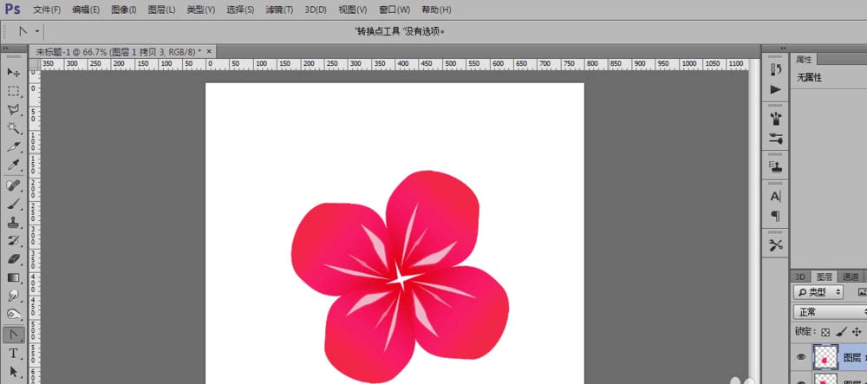Image resolution: width=867 pixels, height=384 pixels.
Task: Open the layer filter 类型 dropdown
Action: [x=818, y=292]
